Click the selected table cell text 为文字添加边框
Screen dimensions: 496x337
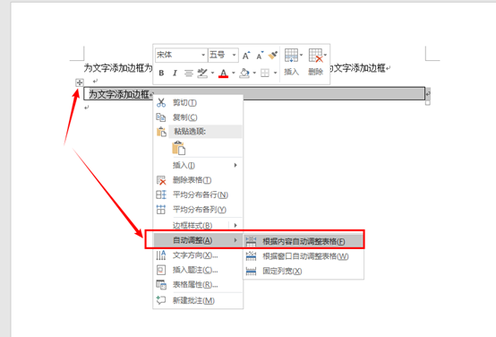click(x=119, y=94)
